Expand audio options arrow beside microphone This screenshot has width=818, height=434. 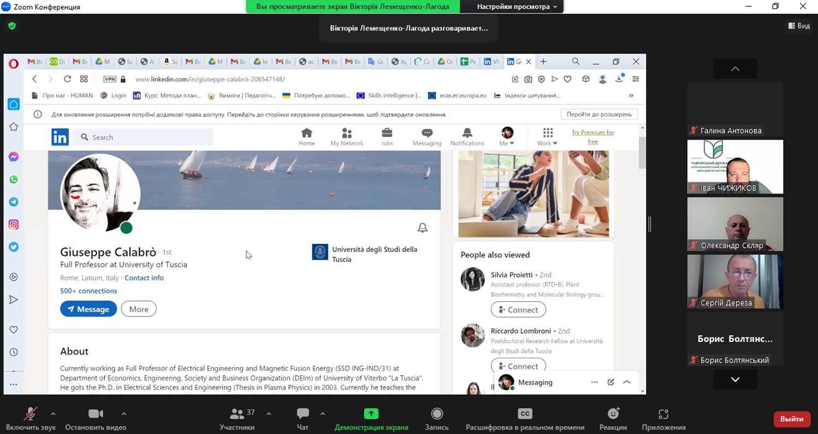click(53, 413)
